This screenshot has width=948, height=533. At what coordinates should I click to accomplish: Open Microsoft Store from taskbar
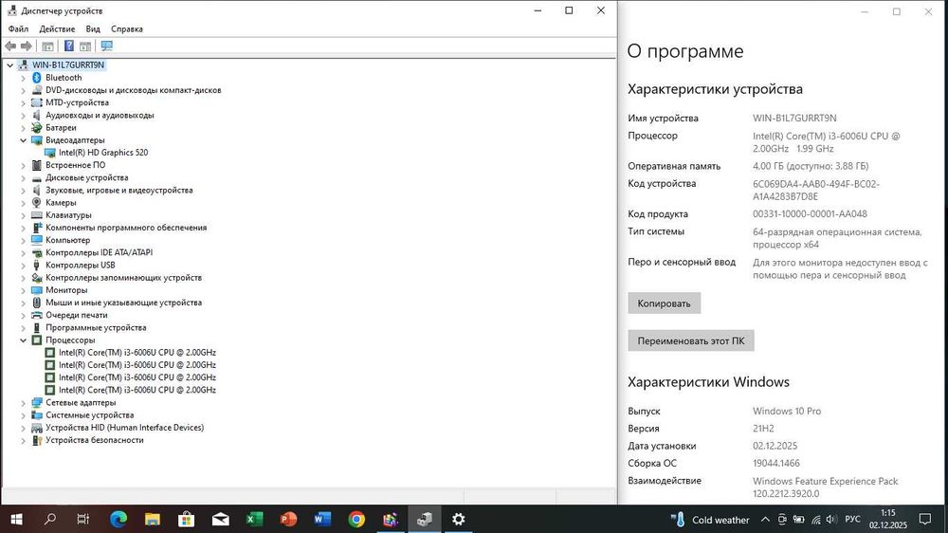coord(186,519)
